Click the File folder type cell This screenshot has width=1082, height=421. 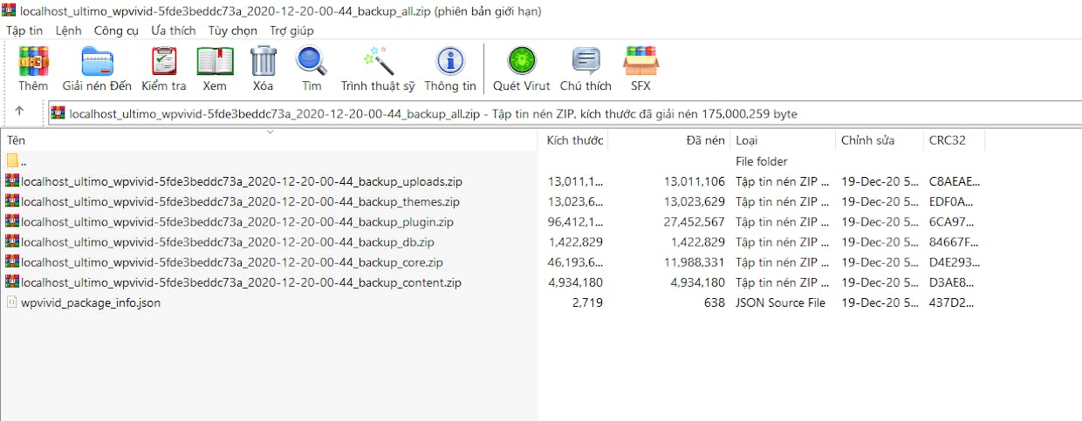pos(762,161)
